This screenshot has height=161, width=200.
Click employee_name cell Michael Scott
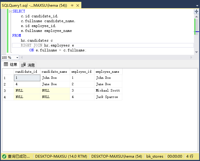tap(108, 91)
